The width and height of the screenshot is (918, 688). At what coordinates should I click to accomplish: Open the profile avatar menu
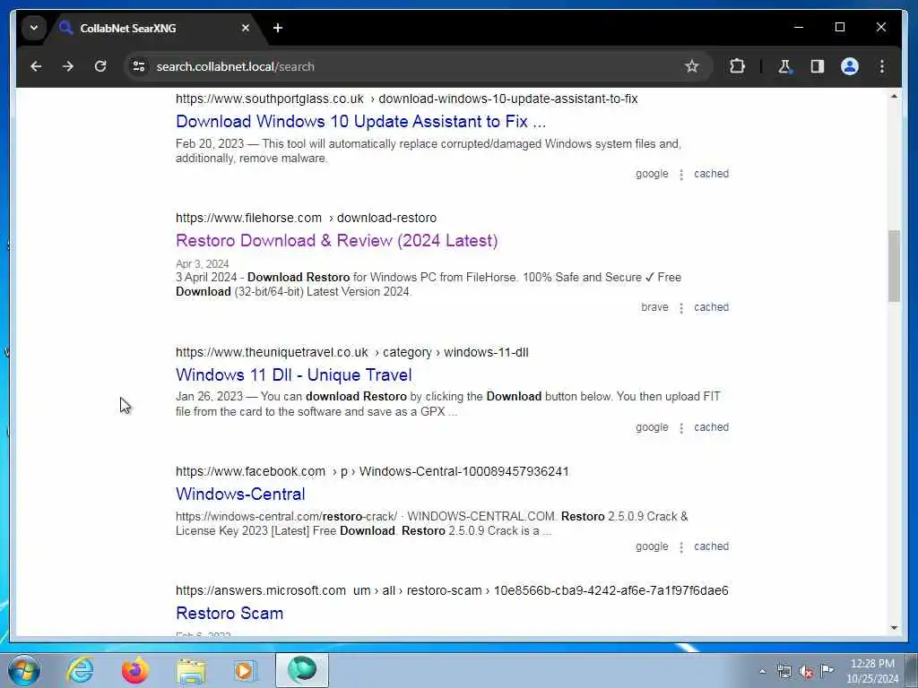point(850,66)
